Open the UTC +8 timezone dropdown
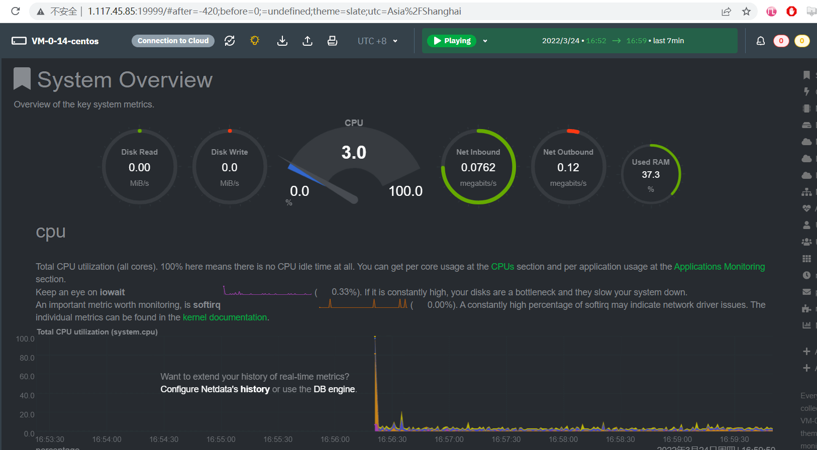 click(377, 41)
